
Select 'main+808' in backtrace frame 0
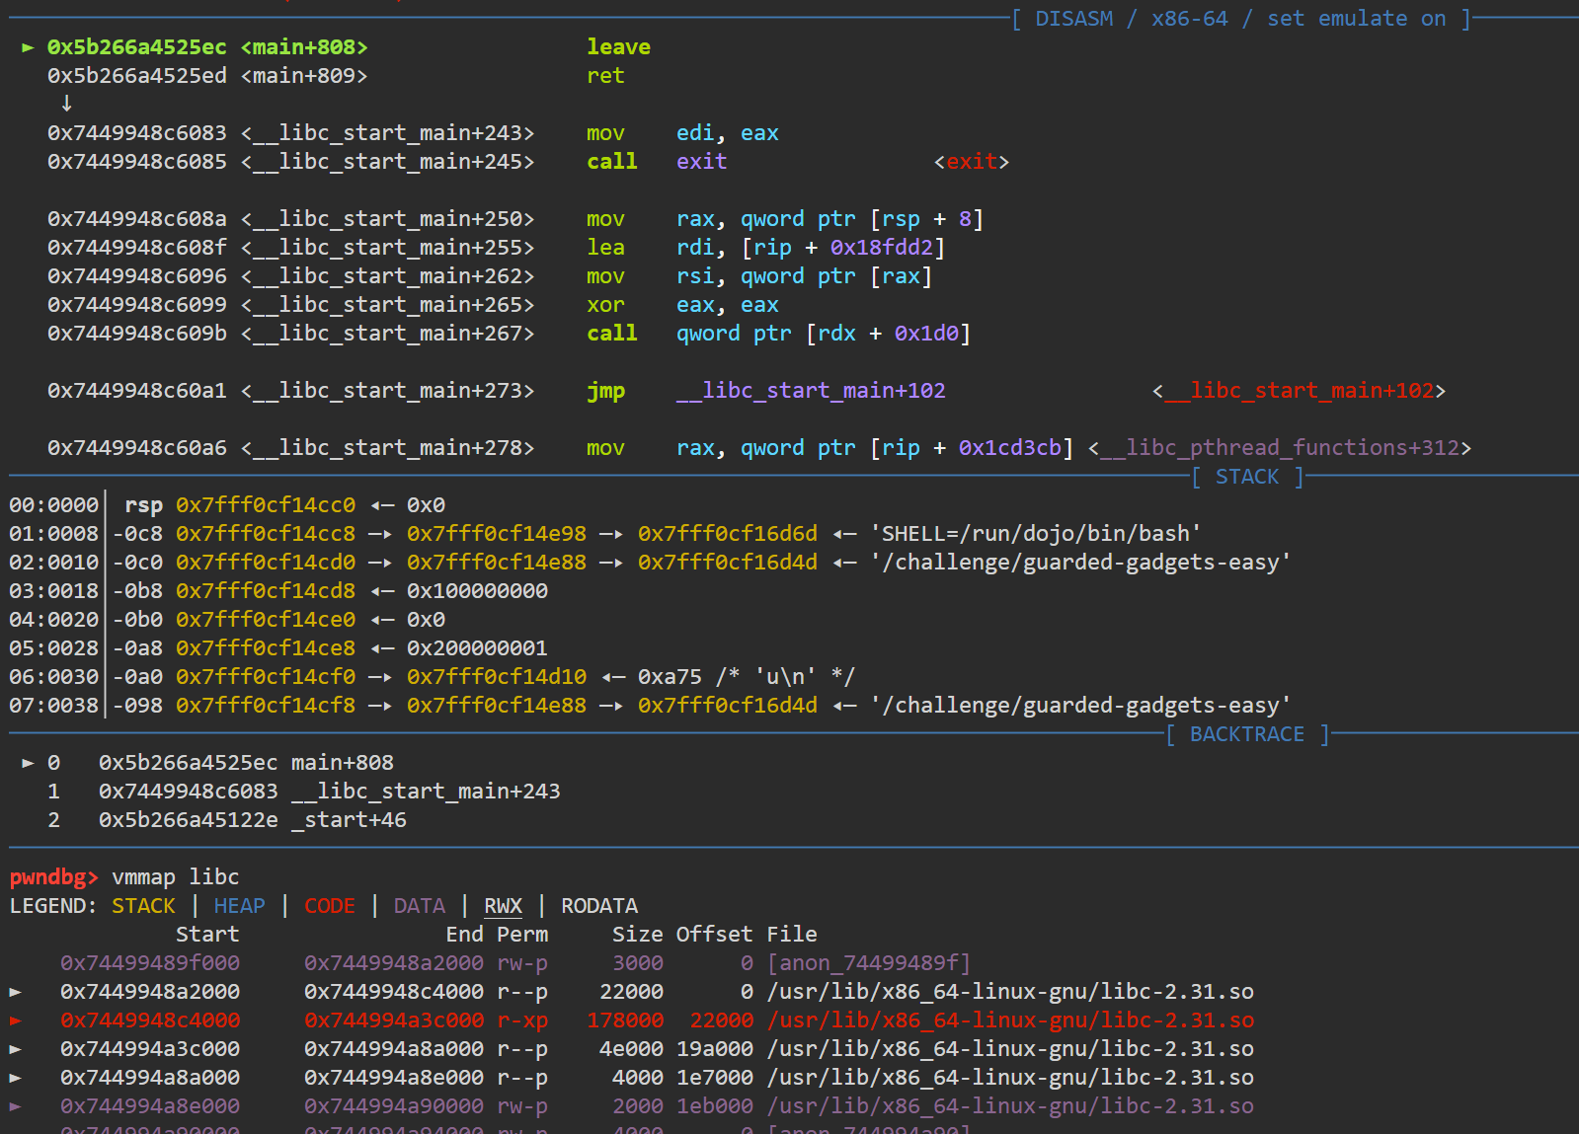343,763
